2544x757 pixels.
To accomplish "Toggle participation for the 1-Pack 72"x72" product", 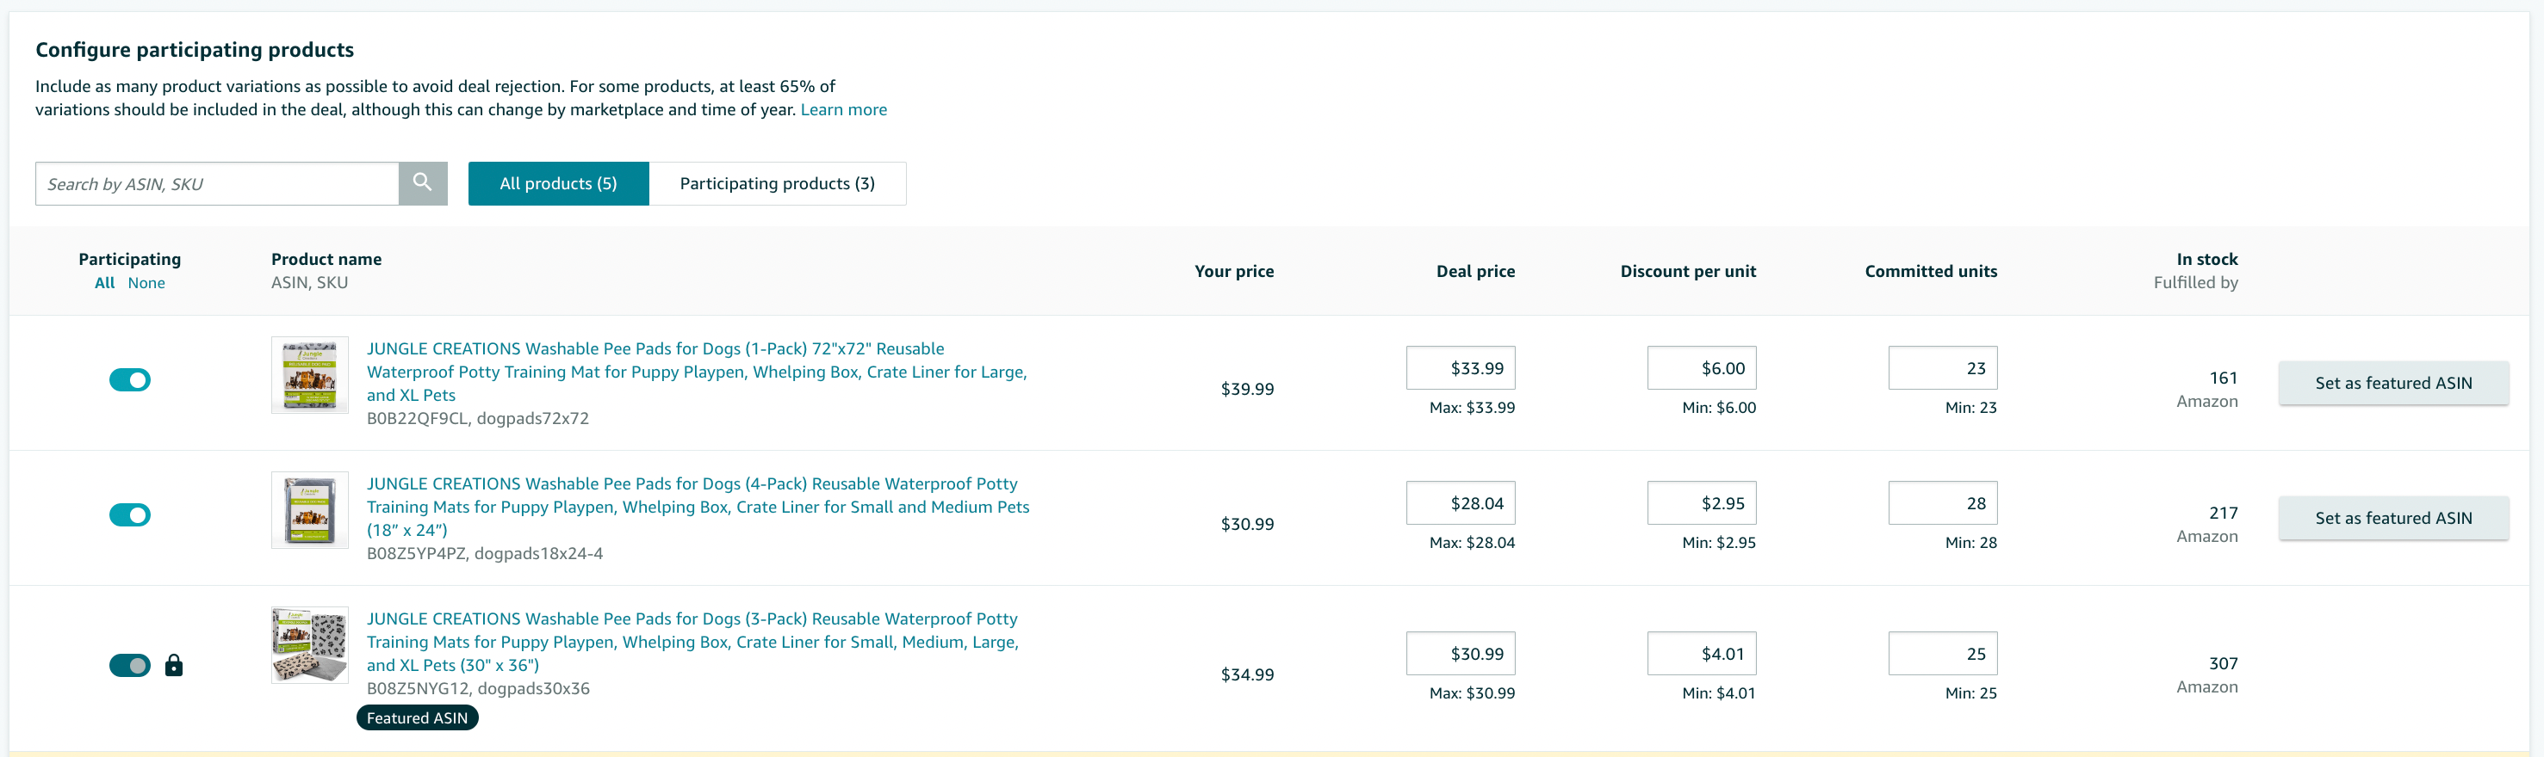I will [x=129, y=380].
